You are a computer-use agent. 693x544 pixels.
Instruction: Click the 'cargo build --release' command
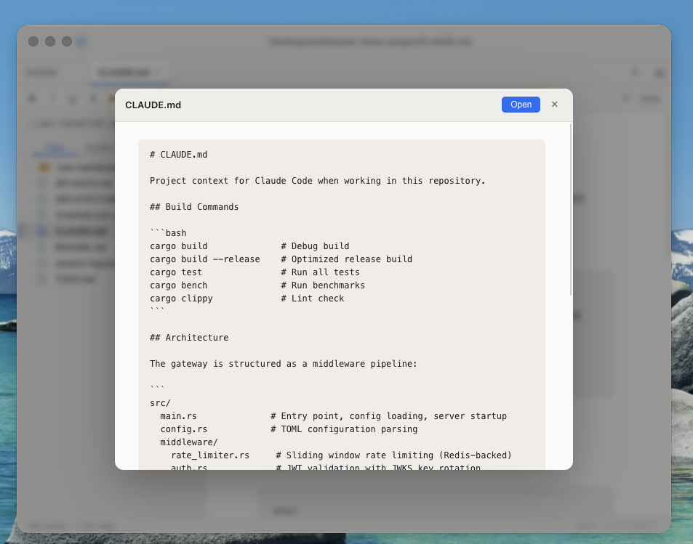pyautogui.click(x=204, y=259)
